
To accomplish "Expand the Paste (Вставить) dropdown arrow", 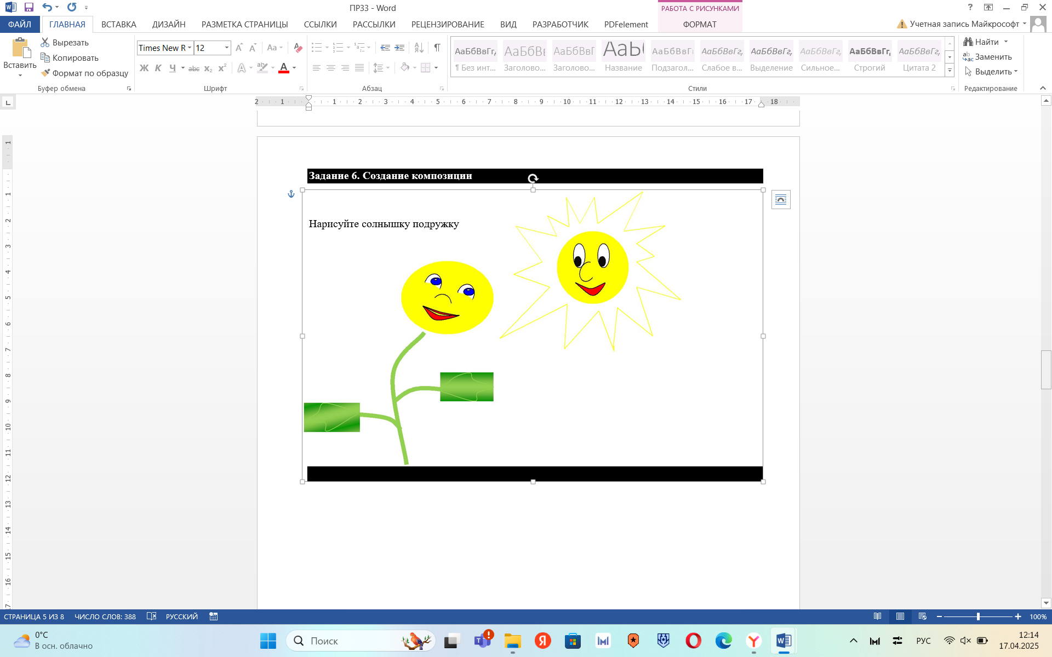I will click(20, 76).
